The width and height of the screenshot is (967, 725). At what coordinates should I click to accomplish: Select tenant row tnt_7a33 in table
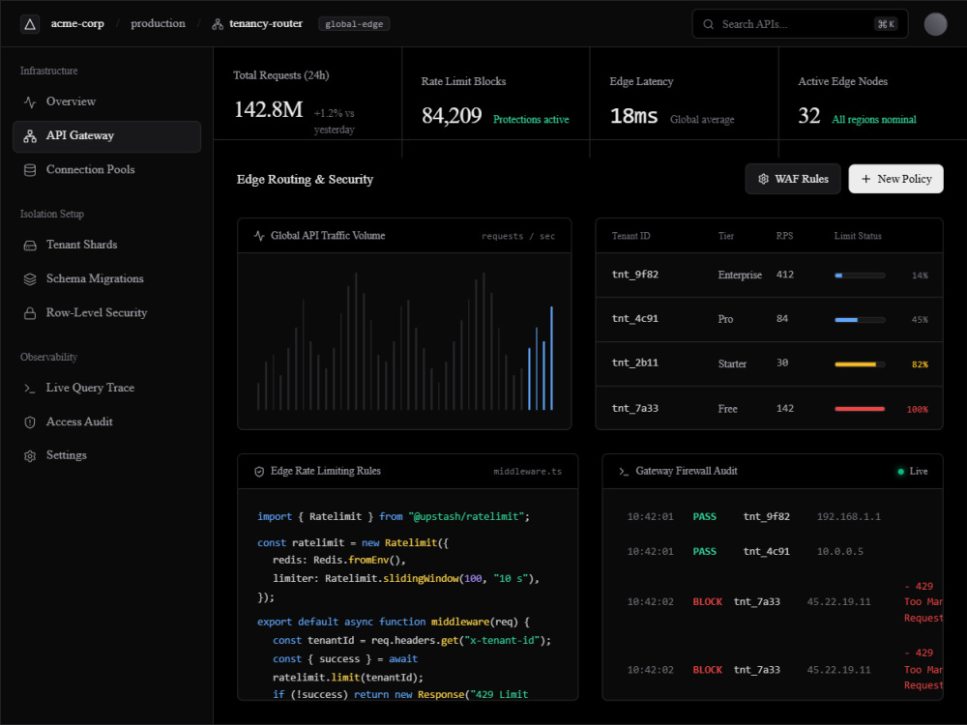coord(769,408)
